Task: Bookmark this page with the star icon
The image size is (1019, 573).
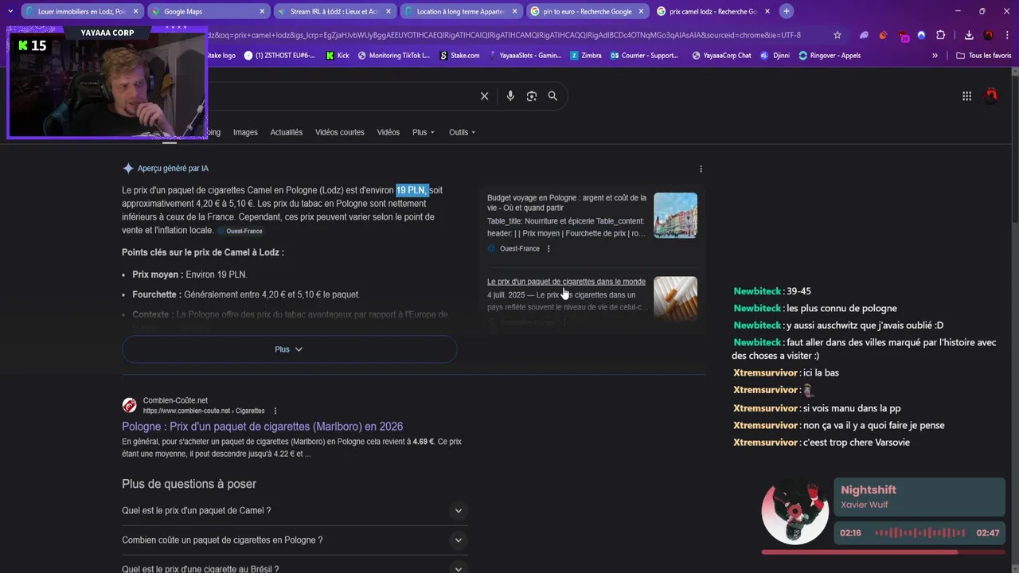Action: point(837,35)
